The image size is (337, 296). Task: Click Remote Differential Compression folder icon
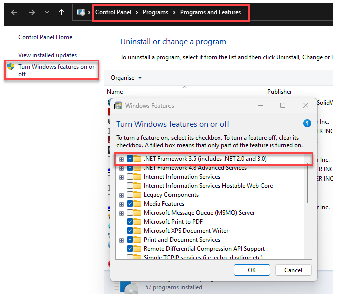click(137, 249)
